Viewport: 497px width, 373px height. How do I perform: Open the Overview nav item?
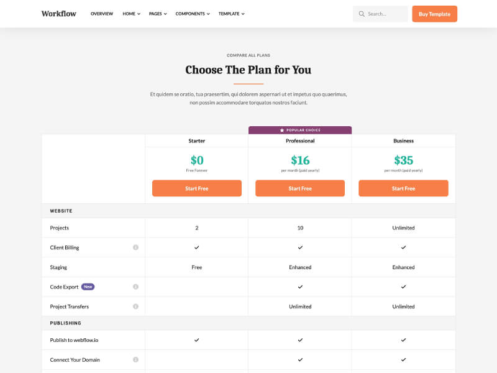click(x=102, y=14)
